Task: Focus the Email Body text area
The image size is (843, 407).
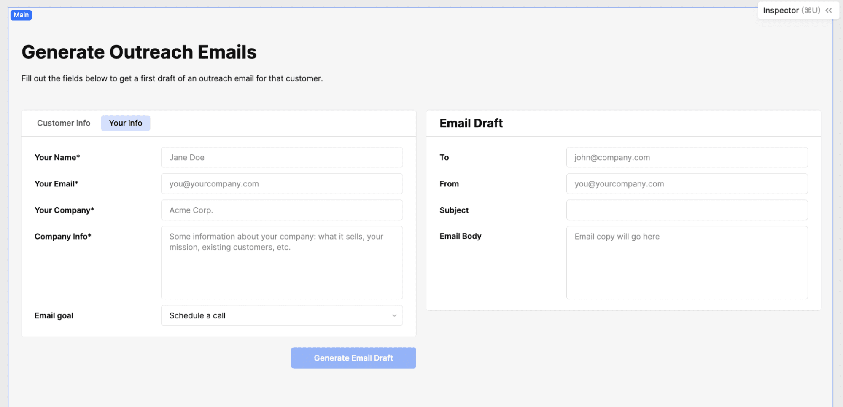Action: (687, 262)
